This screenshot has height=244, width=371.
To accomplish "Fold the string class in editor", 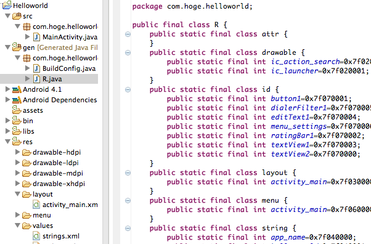I will tap(128, 229).
